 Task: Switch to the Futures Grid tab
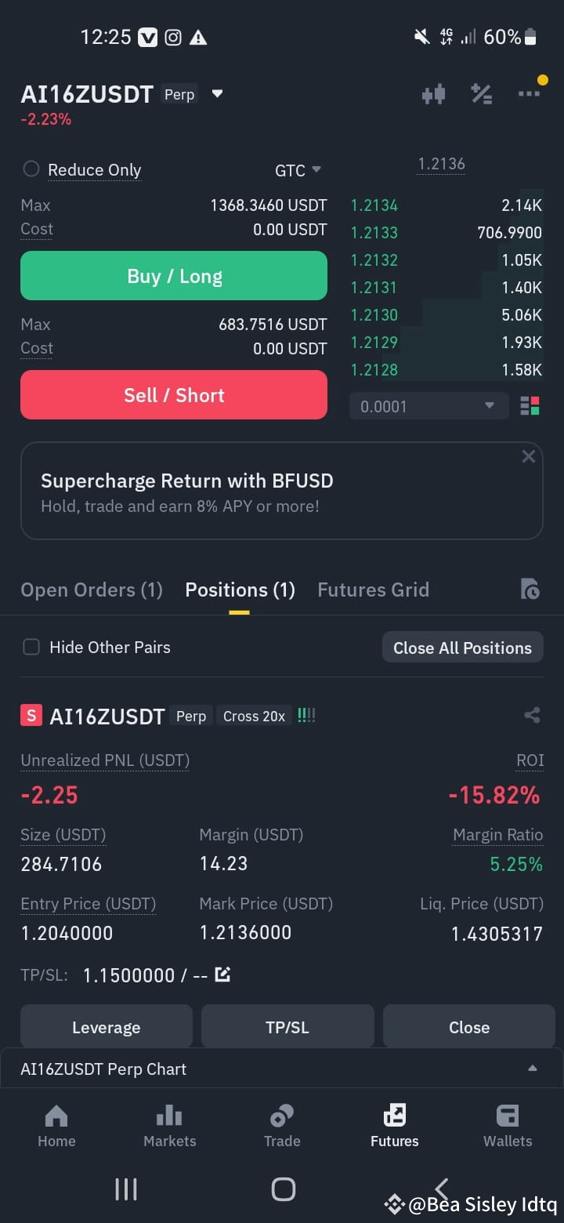[373, 590]
